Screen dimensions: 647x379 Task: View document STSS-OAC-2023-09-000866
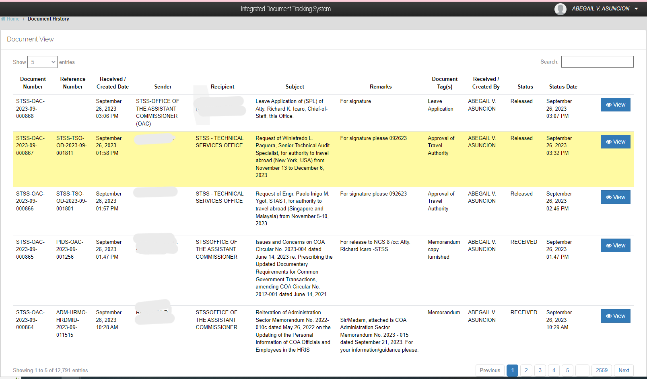point(615,197)
